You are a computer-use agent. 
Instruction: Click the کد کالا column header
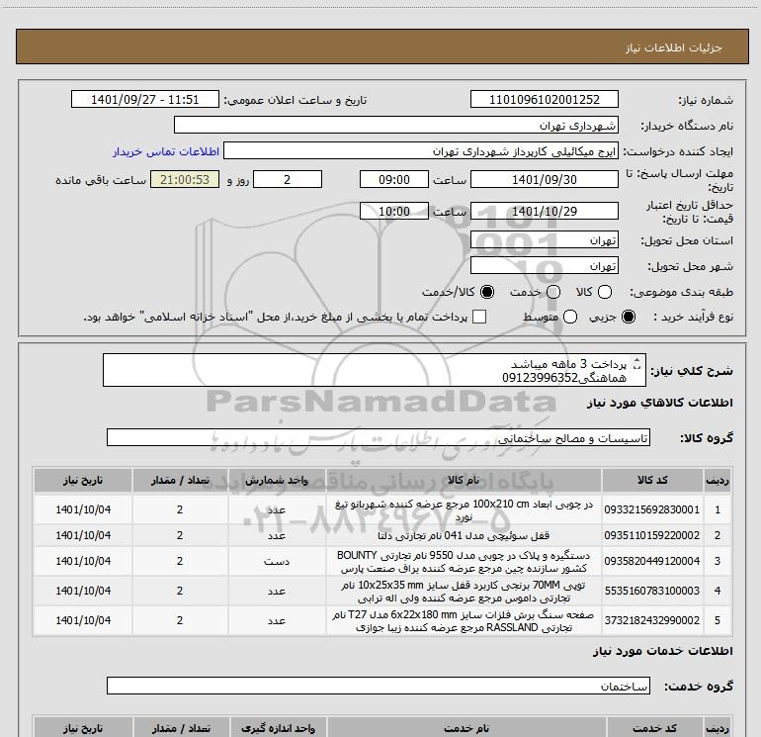click(x=652, y=480)
